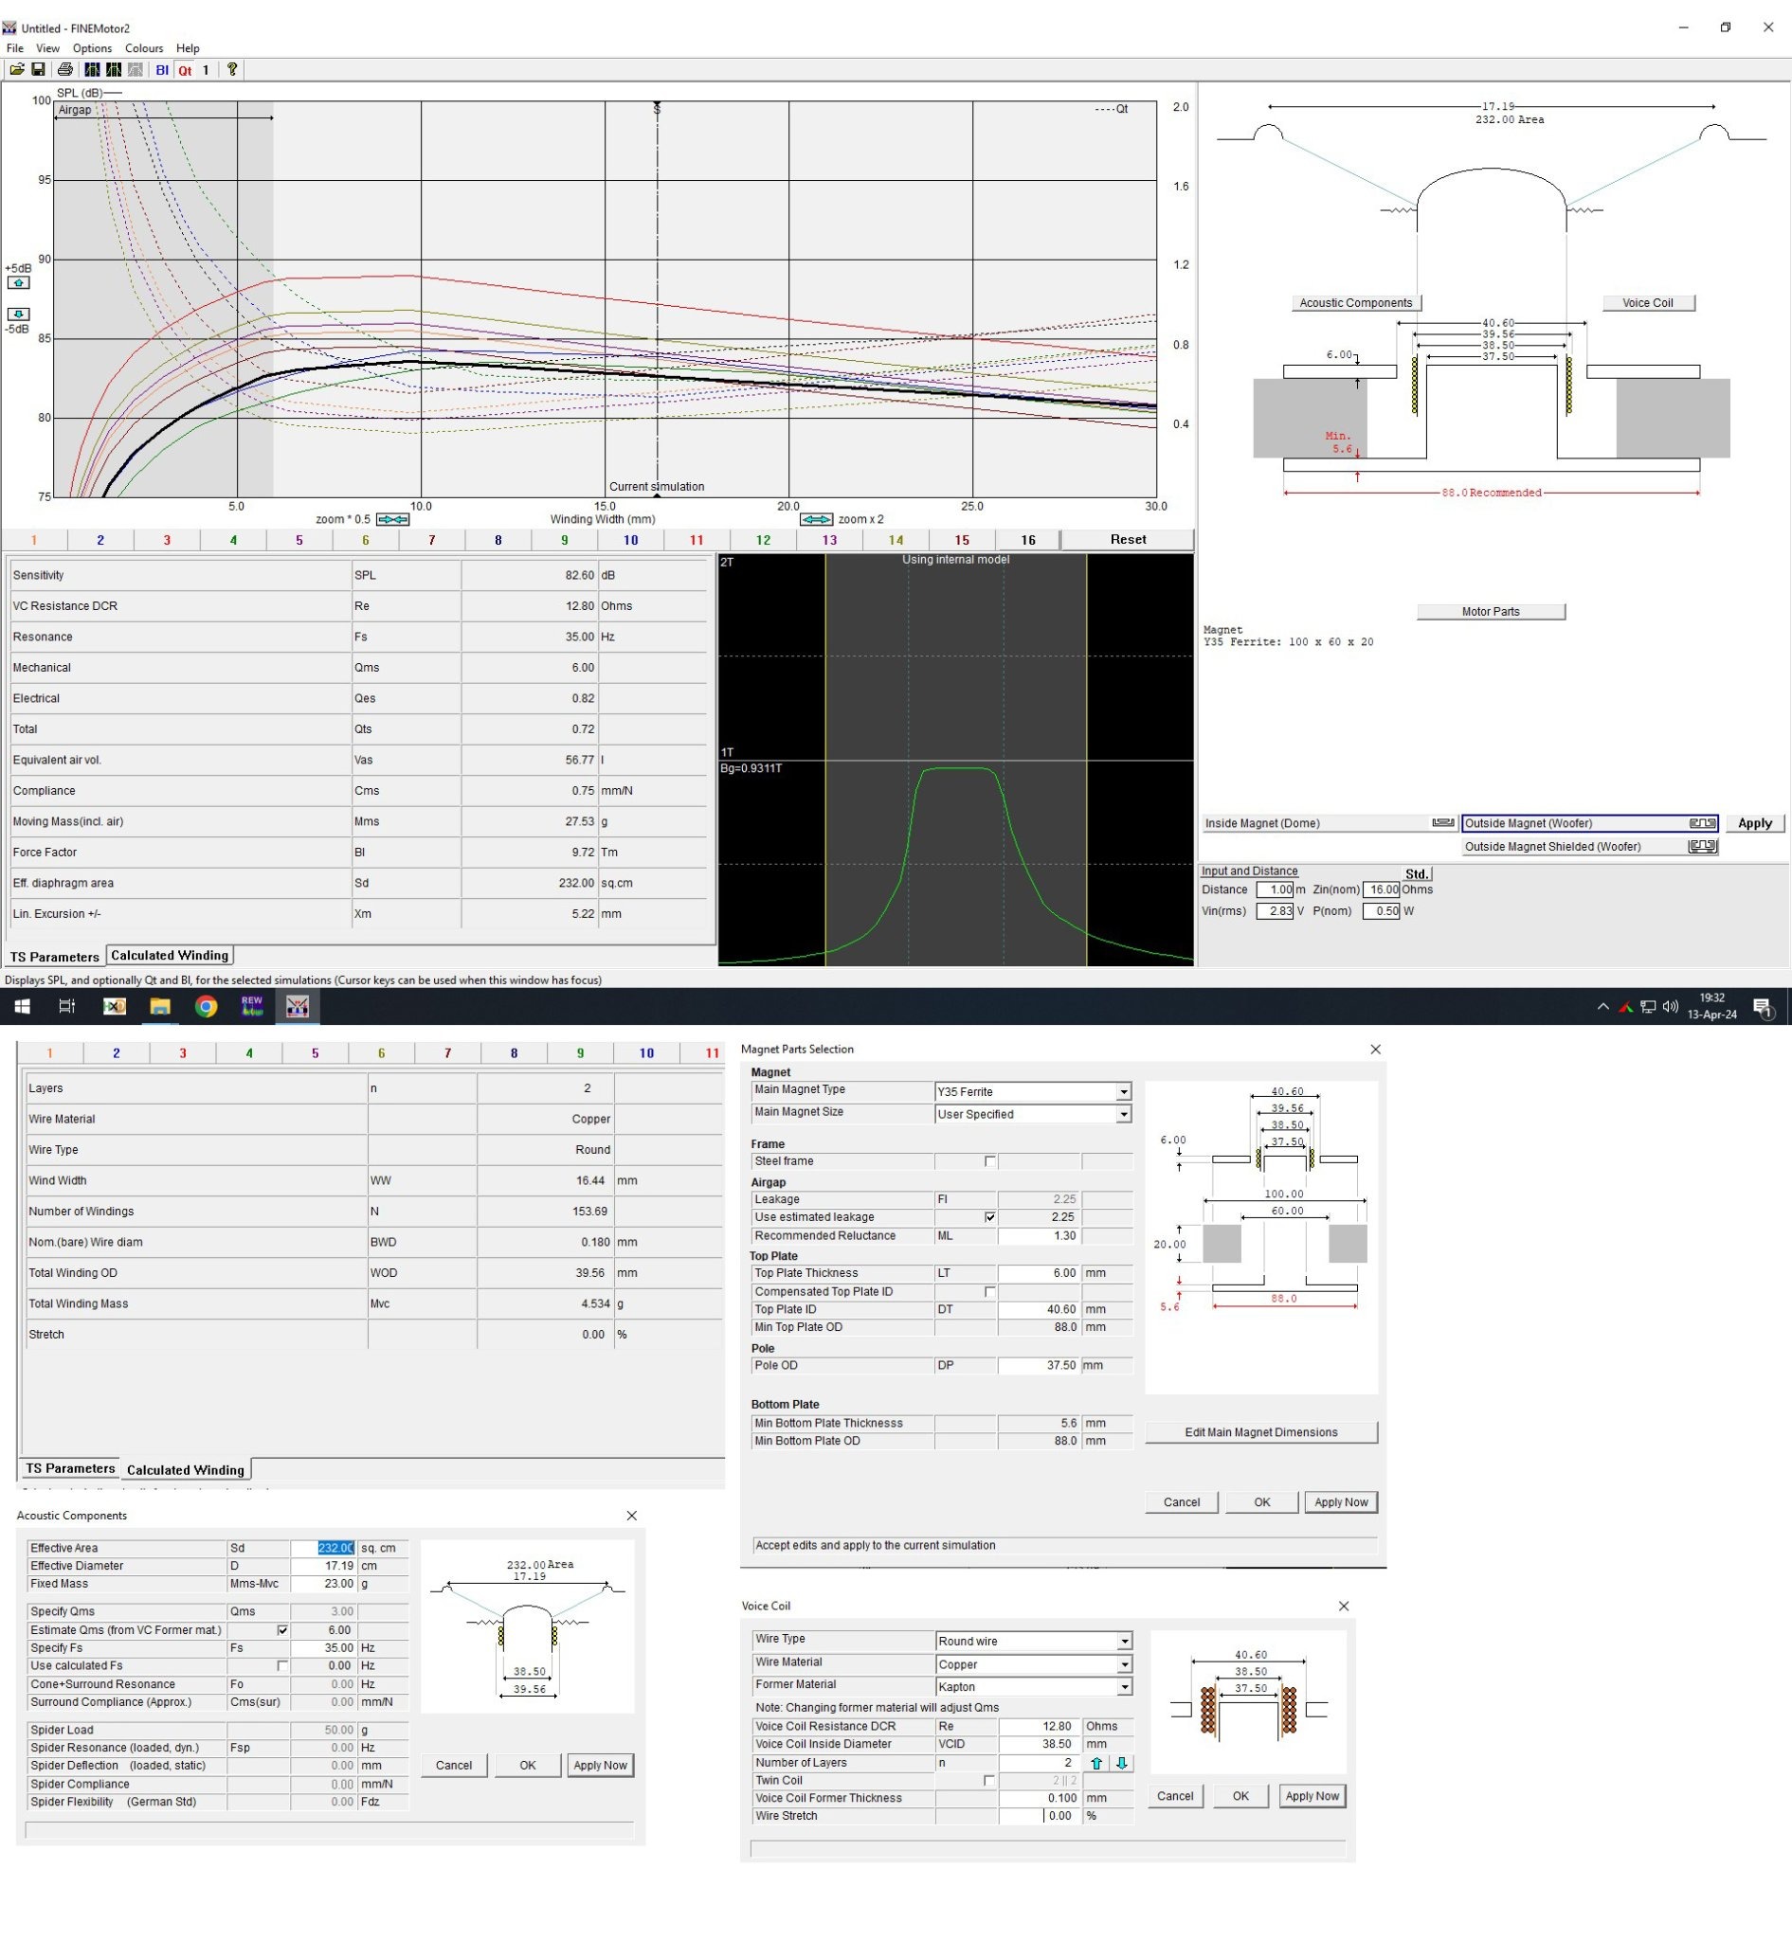Click the Reset button

[1128, 540]
